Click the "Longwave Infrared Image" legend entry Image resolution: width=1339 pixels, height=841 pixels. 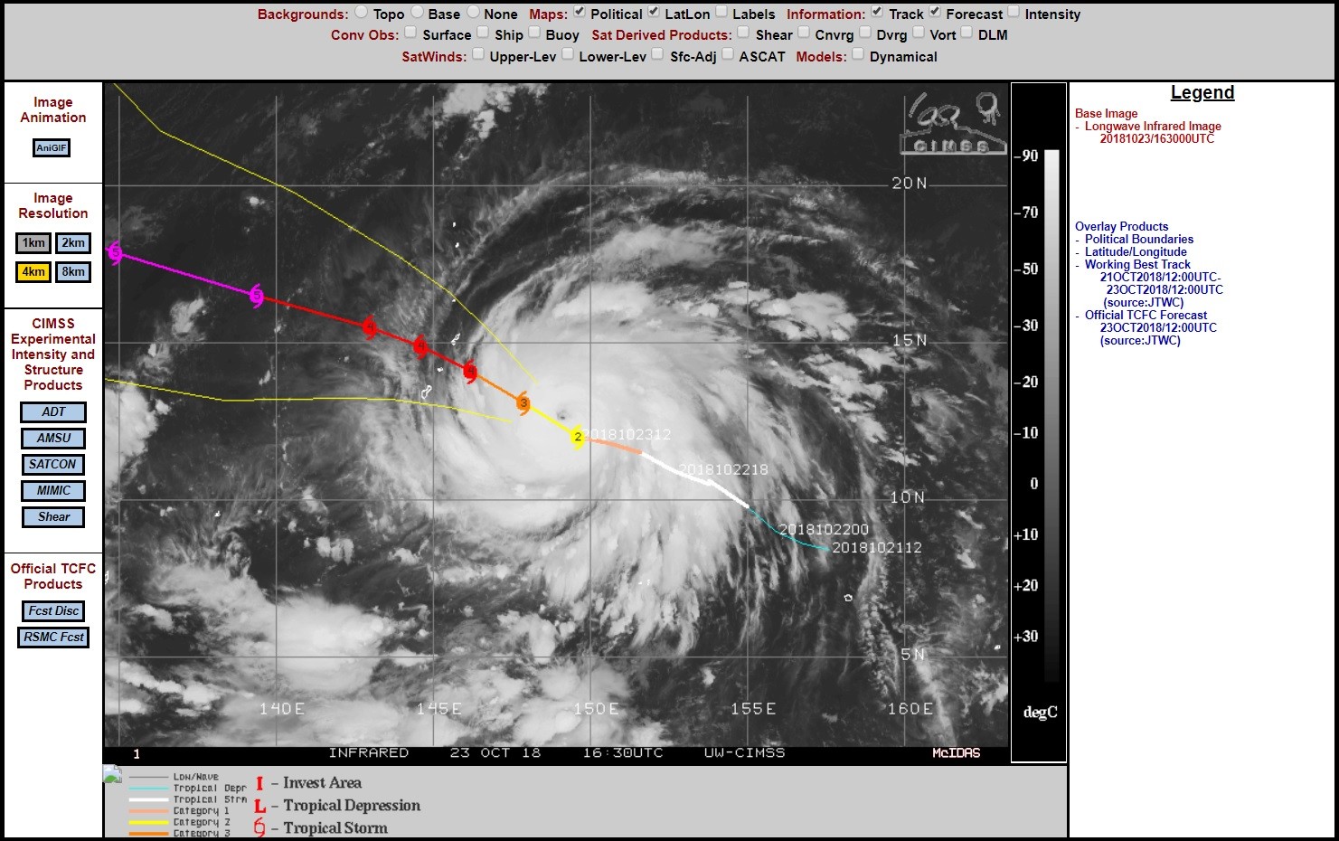(x=1153, y=127)
